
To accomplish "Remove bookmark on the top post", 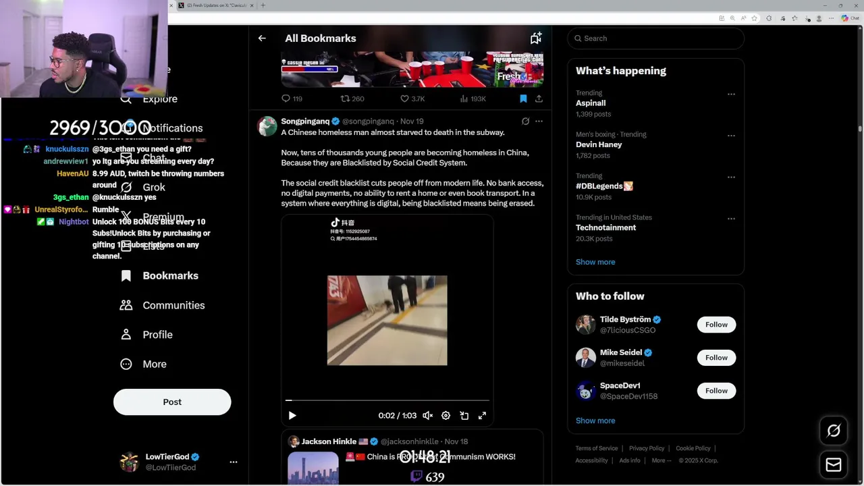I will 523,99.
